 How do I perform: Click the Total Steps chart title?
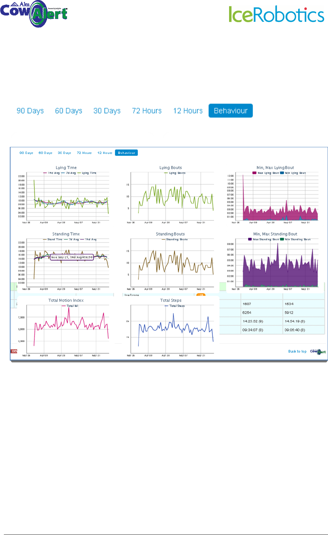coord(171,301)
